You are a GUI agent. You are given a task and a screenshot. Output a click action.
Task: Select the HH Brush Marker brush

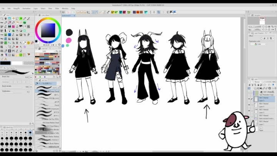click(47, 143)
